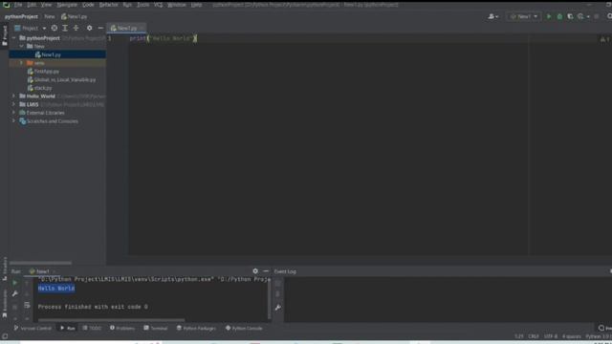
Task: Click Expand All icon in Project panel
Action: click(65, 28)
